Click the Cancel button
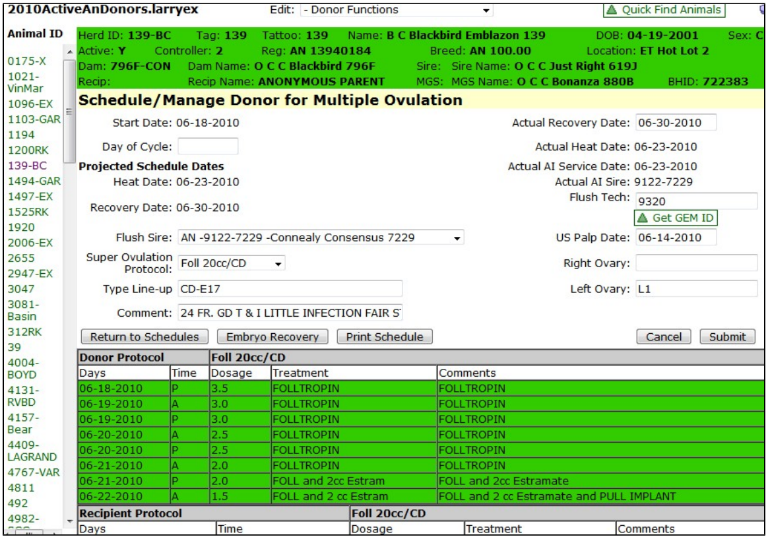 [664, 337]
